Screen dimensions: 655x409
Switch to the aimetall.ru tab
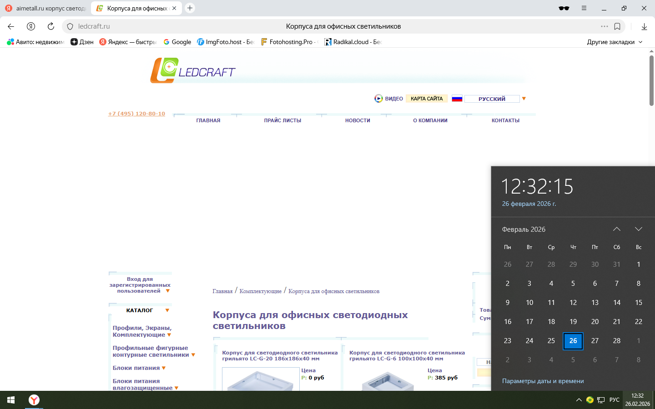[x=45, y=8]
